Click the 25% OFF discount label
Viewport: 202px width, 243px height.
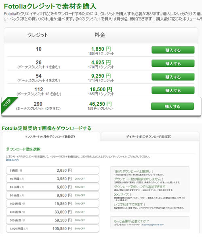(x=80, y=179)
